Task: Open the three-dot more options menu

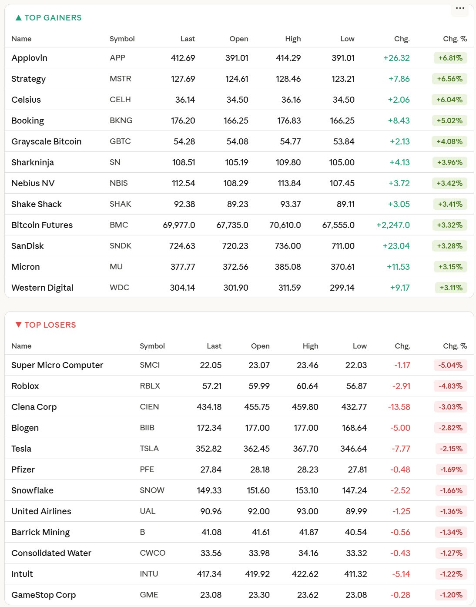Action: click(460, 8)
